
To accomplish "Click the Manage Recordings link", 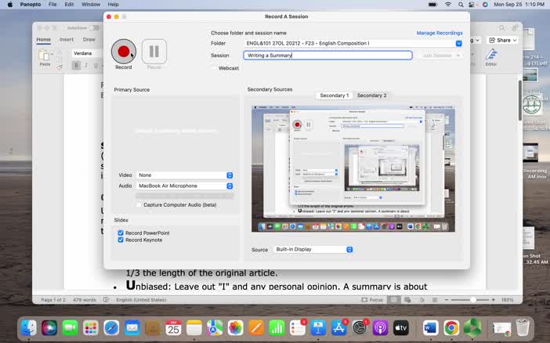I will click(439, 33).
